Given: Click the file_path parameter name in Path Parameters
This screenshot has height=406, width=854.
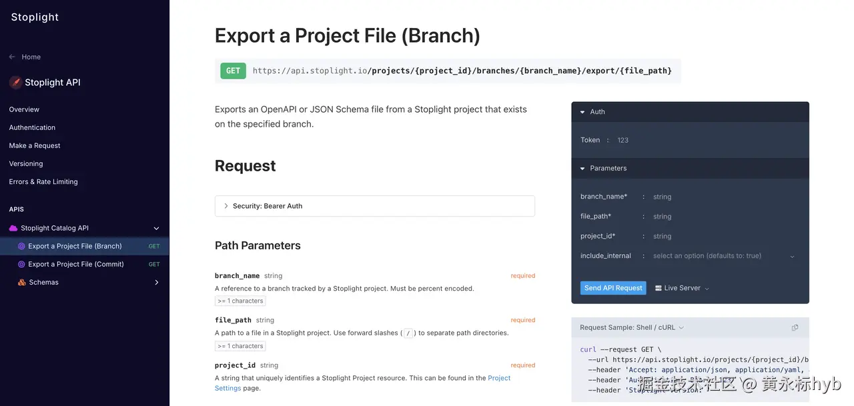Looking at the screenshot, I should 233,320.
